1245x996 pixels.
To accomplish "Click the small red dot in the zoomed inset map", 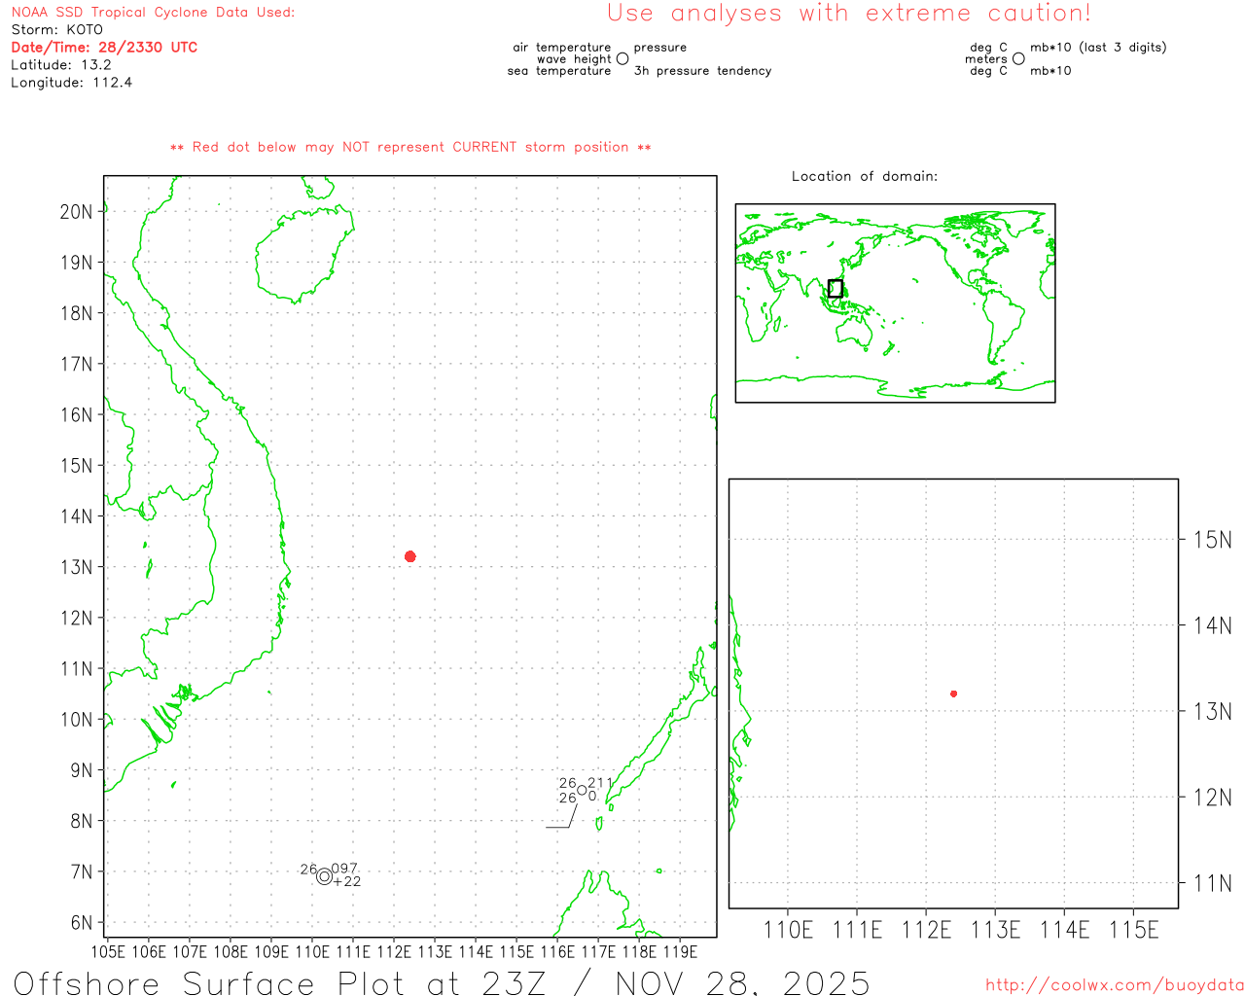I will click(953, 694).
